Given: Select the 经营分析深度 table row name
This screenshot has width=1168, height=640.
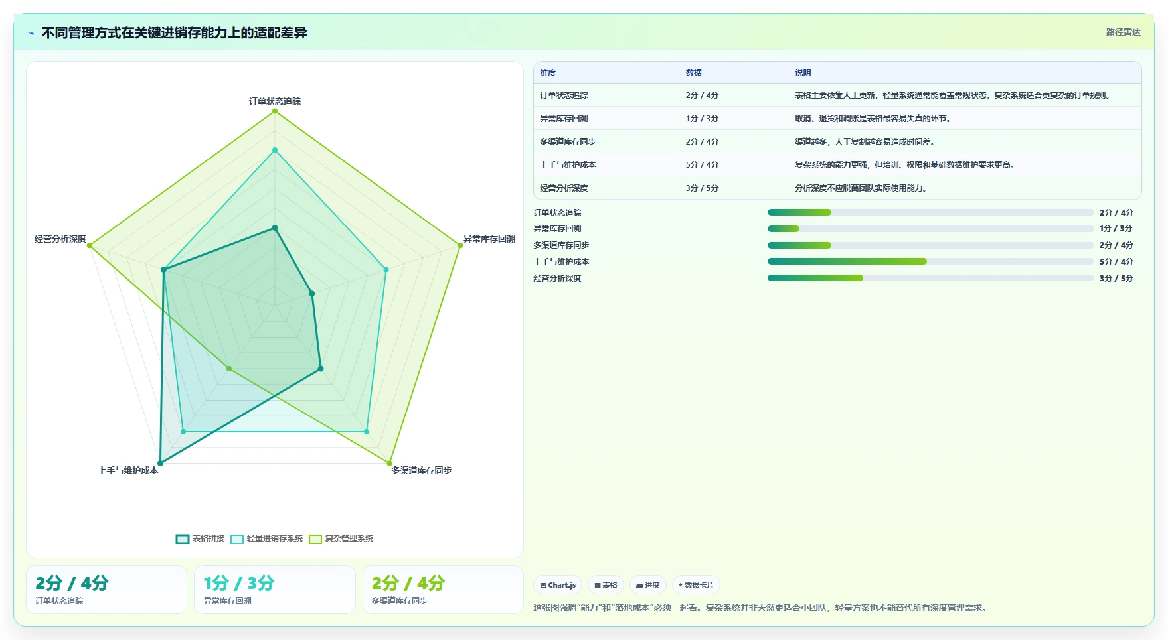Looking at the screenshot, I should click(564, 188).
